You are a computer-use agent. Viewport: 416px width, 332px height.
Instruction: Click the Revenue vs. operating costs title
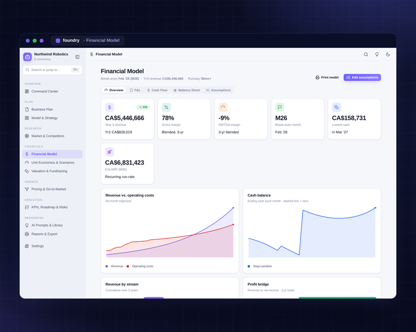[x=129, y=196]
